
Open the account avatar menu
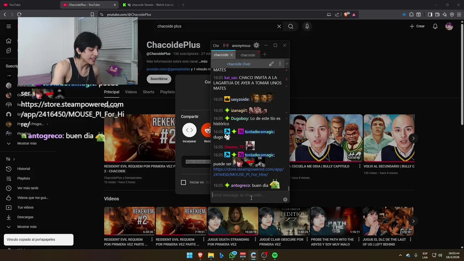pos(449,26)
